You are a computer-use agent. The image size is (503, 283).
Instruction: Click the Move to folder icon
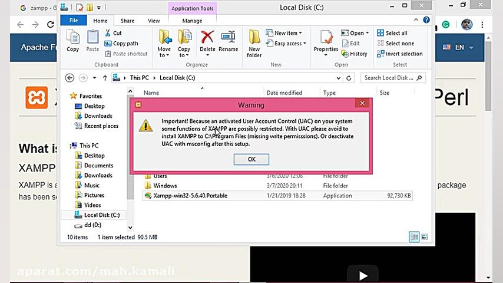tap(165, 37)
